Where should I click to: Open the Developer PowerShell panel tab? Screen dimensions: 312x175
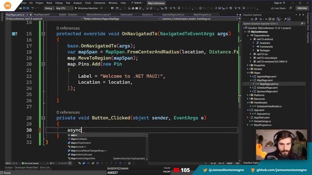point(26,168)
